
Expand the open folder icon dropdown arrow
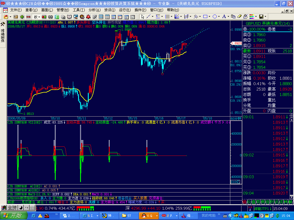pos(10,17)
